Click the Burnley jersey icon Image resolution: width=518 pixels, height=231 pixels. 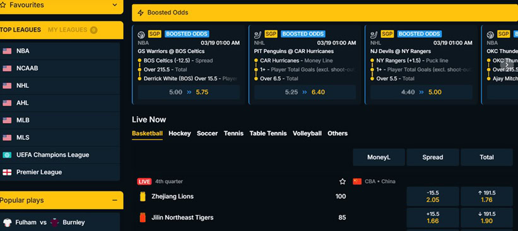54,222
